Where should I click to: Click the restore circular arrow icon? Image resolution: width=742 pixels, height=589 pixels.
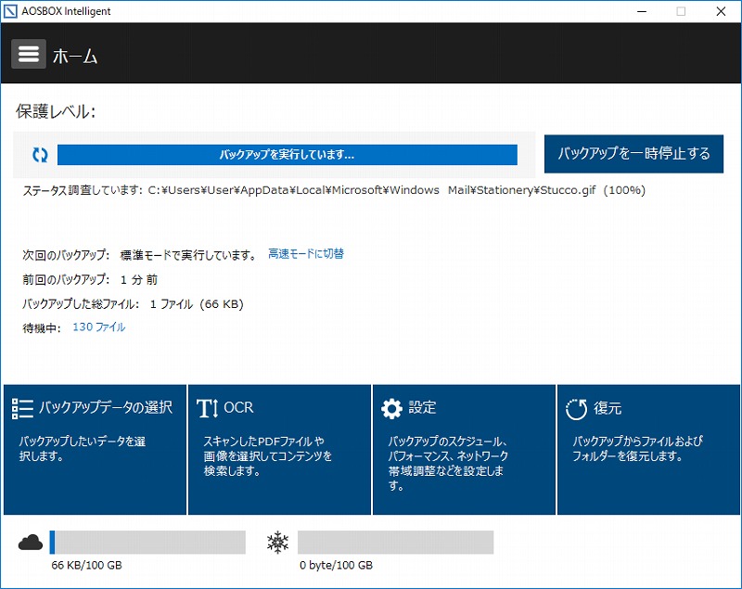click(576, 409)
